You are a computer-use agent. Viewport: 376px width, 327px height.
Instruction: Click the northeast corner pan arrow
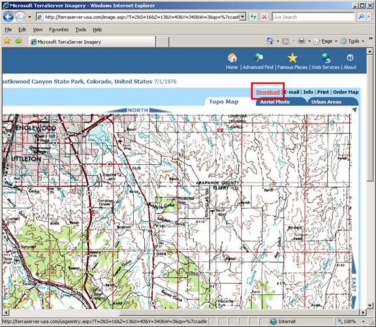pyautogui.click(x=354, y=110)
